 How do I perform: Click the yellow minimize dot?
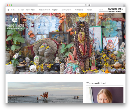tap(9, 5)
